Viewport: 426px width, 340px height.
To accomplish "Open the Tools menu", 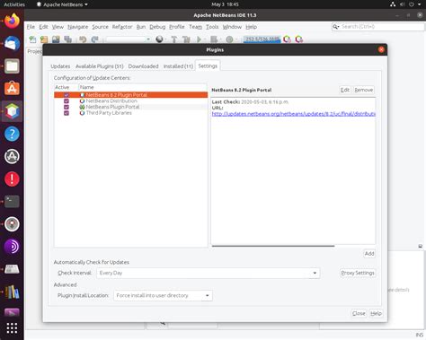I will coord(212,27).
